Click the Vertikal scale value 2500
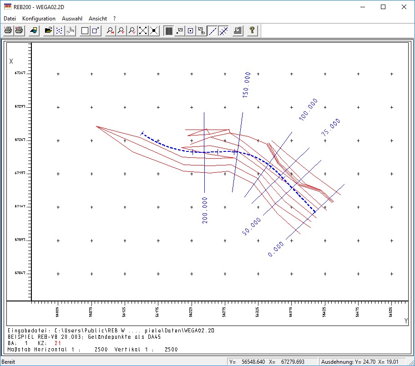 pyautogui.click(x=171, y=350)
